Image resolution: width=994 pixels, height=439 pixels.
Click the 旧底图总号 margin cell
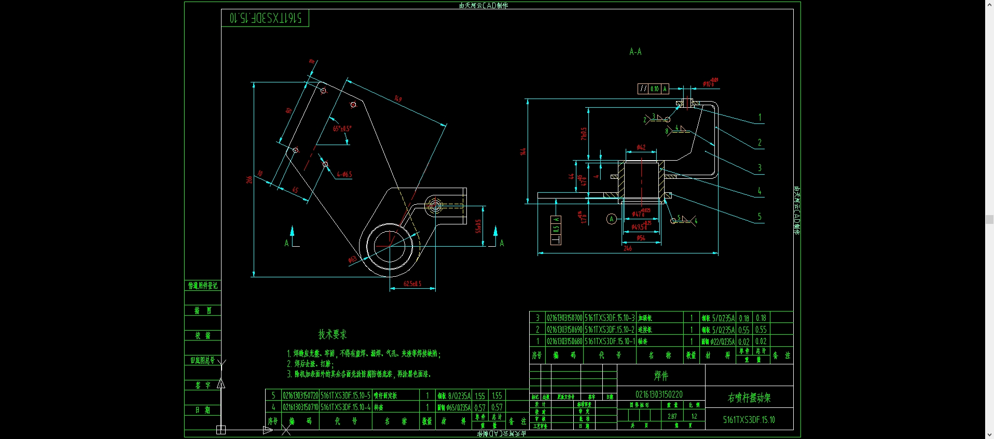[202, 360]
